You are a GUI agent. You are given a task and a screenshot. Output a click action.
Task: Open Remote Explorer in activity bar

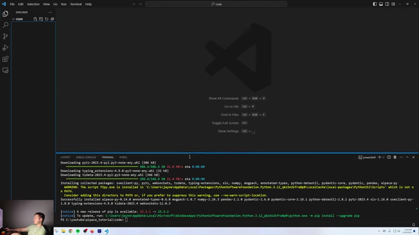(5, 70)
